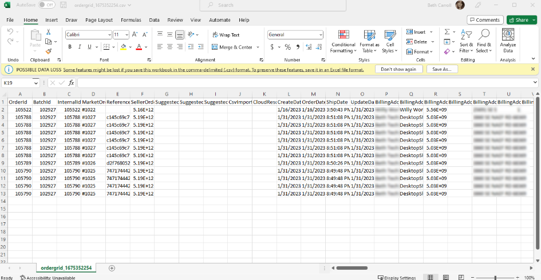Toggle the AutoSave switch
Screen dimensions: 541x280
coord(46,5)
